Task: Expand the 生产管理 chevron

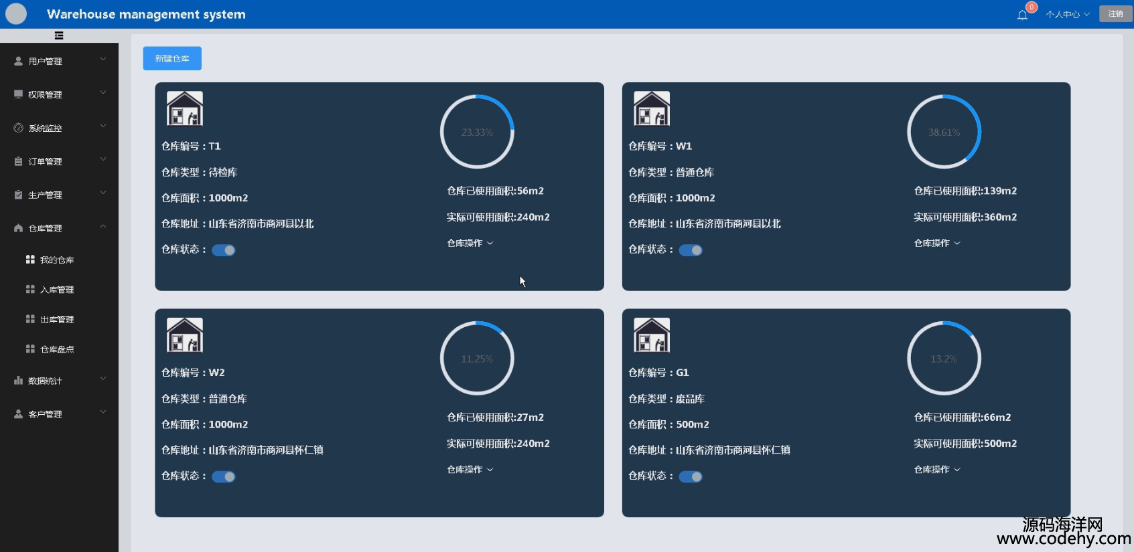Action: [x=103, y=193]
